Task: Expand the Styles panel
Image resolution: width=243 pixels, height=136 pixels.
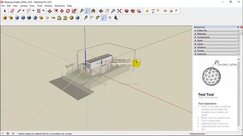Action: click(x=217, y=40)
